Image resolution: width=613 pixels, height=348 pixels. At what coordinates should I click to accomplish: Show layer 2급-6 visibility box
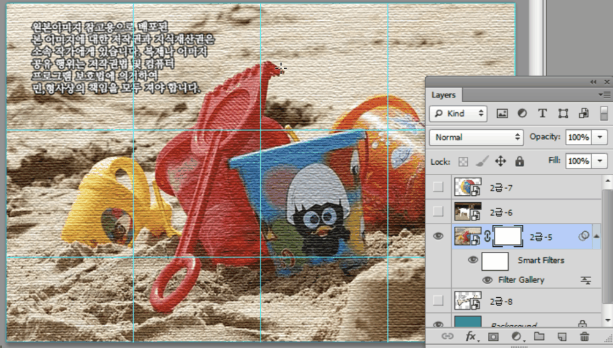click(x=438, y=211)
